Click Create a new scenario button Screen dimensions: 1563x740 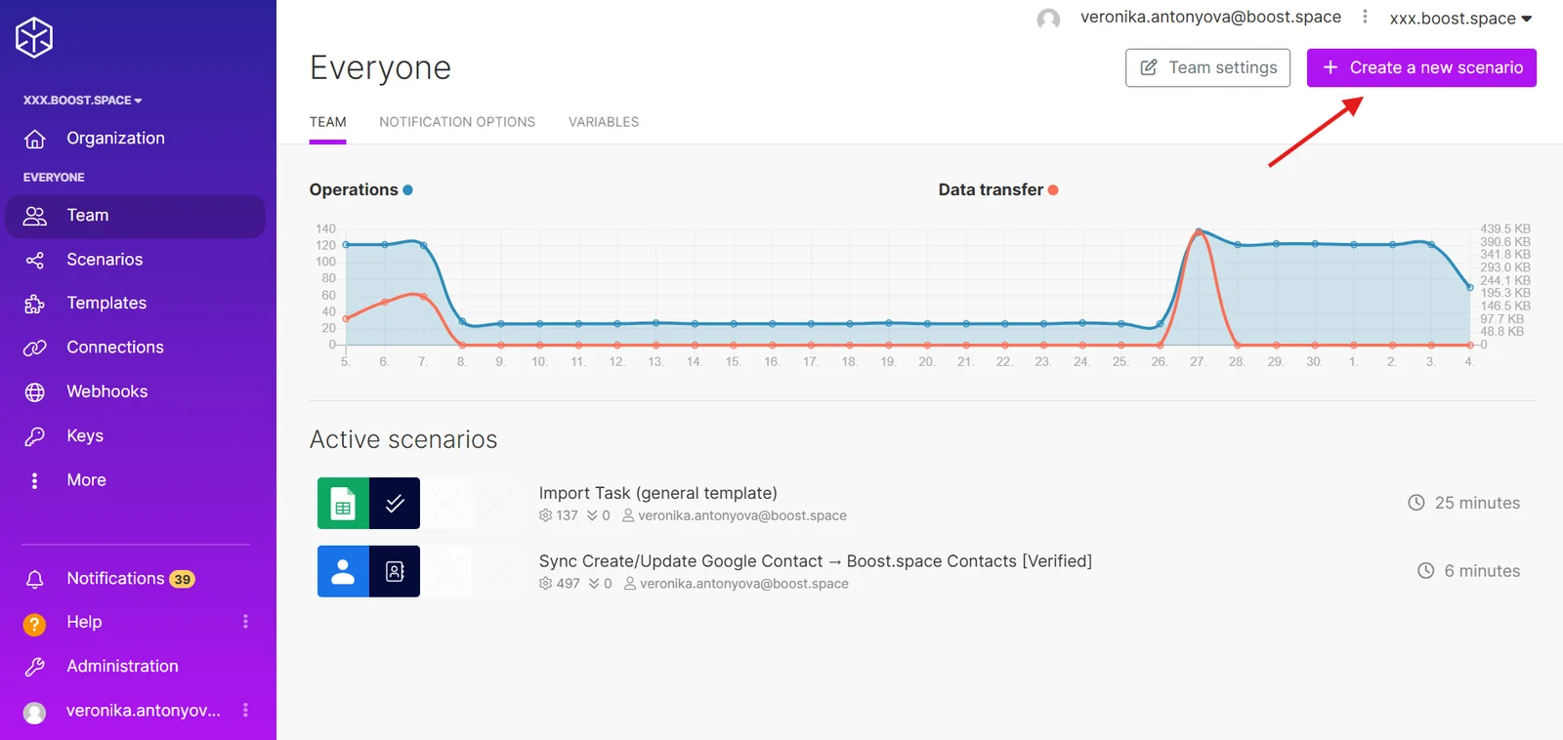(1421, 67)
